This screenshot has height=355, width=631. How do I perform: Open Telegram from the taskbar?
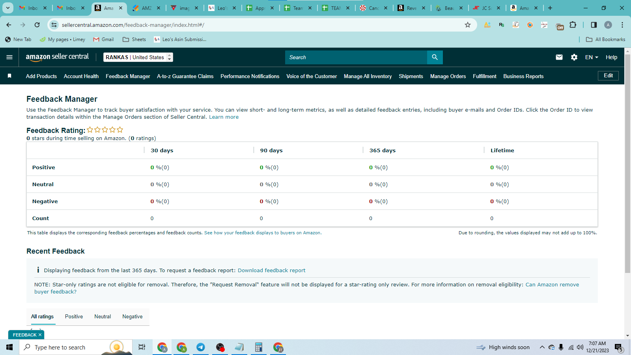[201, 347]
